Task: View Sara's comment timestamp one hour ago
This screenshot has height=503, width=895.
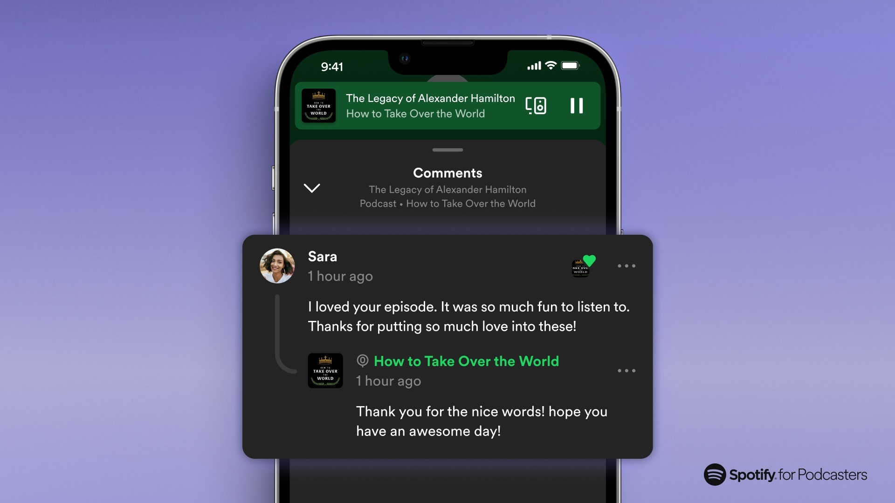Action: click(x=341, y=276)
